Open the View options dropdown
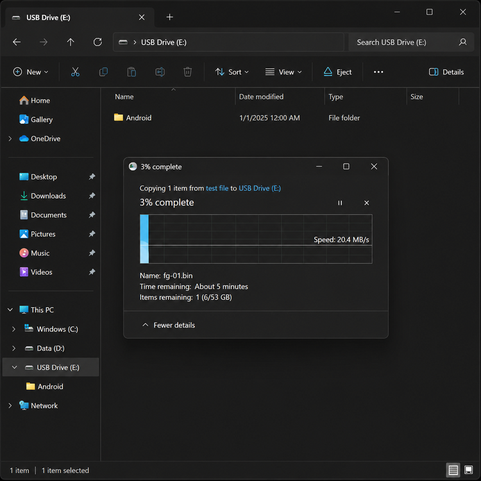The width and height of the screenshot is (481, 481). [x=283, y=72]
